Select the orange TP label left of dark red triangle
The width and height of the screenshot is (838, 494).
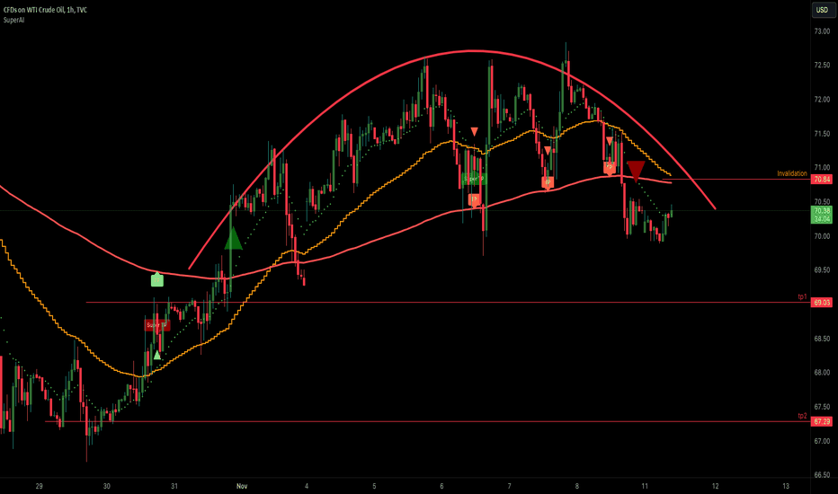(610, 168)
